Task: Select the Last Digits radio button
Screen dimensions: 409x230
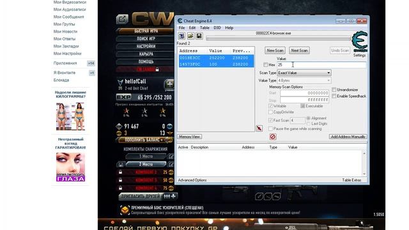Action: (x=308, y=123)
